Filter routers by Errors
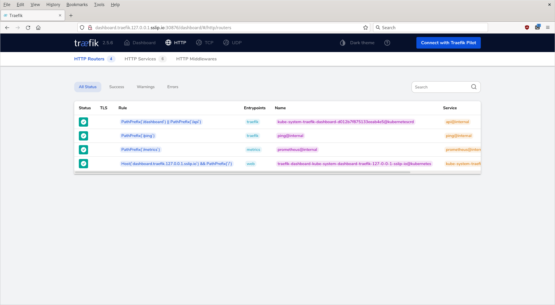Image resolution: width=555 pixels, height=305 pixels. click(x=173, y=87)
